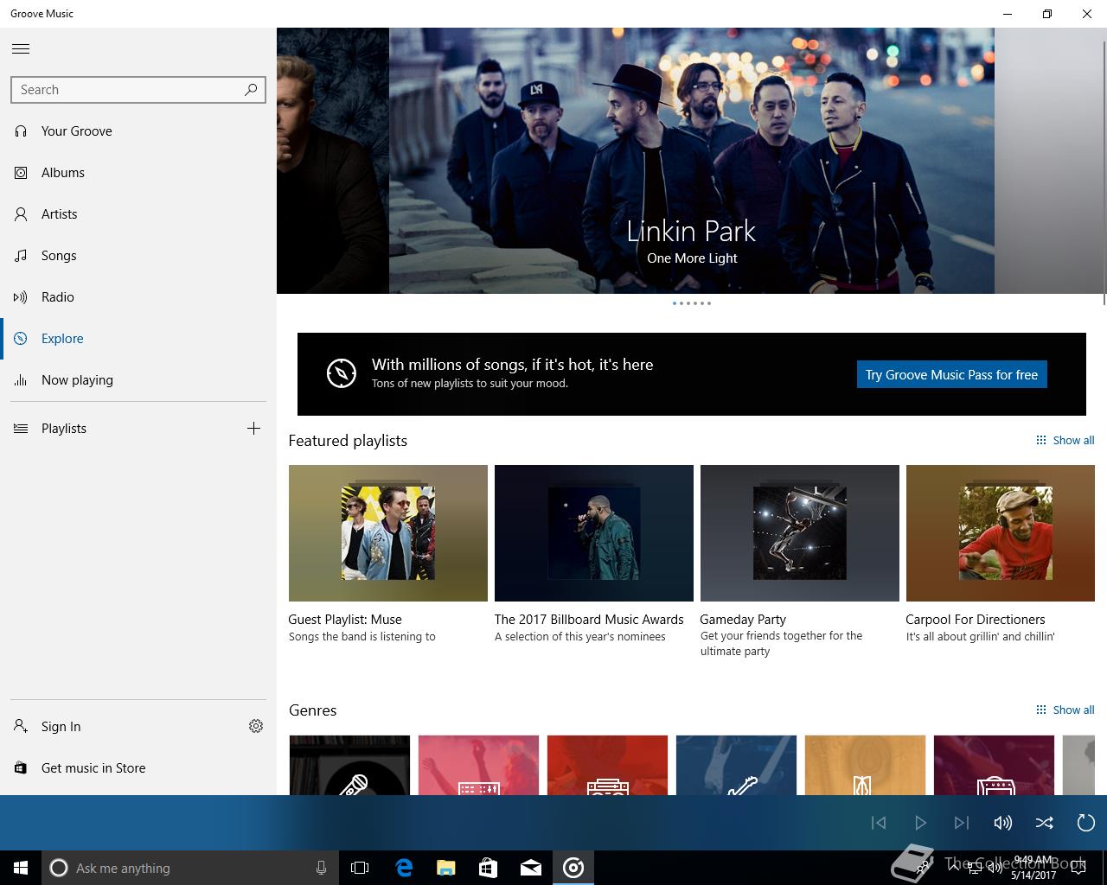
Task: Click Cortana Ask me anything box
Action: click(190, 868)
